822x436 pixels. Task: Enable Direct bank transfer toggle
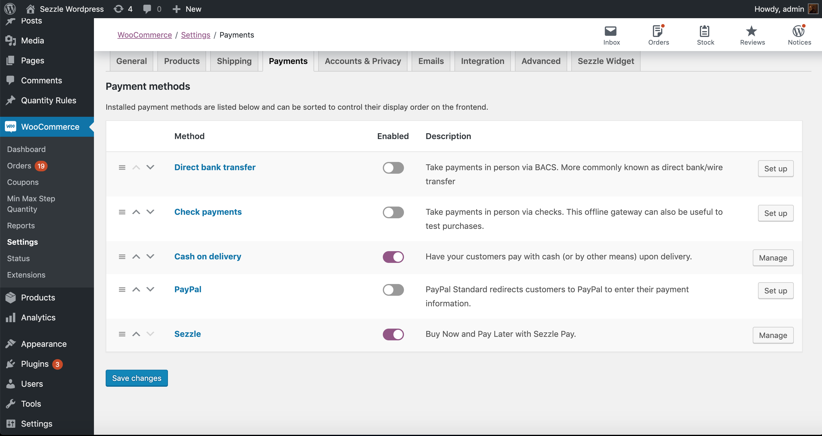point(393,168)
